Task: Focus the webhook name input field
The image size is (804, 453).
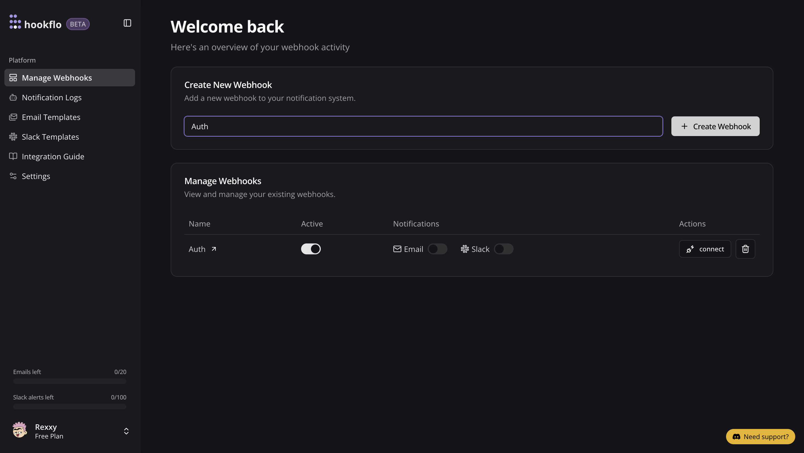Action: [x=423, y=126]
